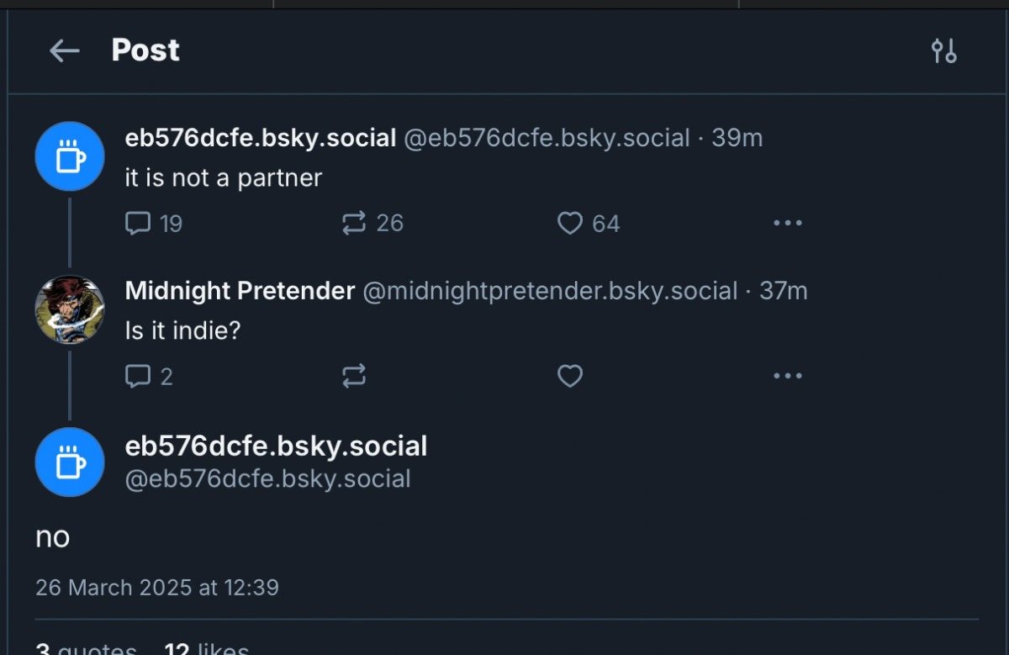The image size is (1009, 655).
Task: Click the 37m timestamp on the reply
Action: [x=784, y=291]
